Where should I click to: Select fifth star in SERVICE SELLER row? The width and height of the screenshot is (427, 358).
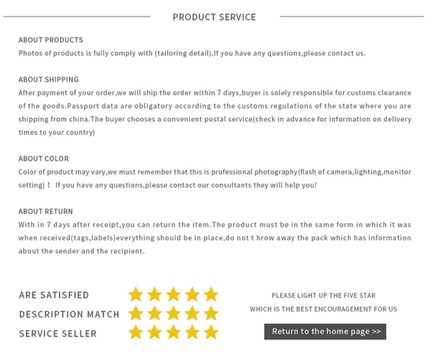211,332
